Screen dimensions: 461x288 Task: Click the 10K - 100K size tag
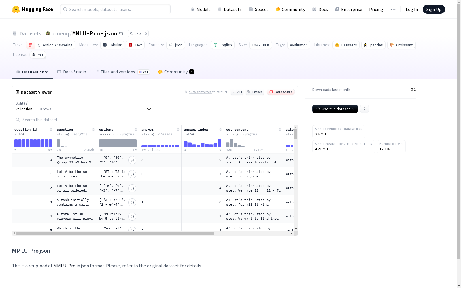pyautogui.click(x=260, y=45)
